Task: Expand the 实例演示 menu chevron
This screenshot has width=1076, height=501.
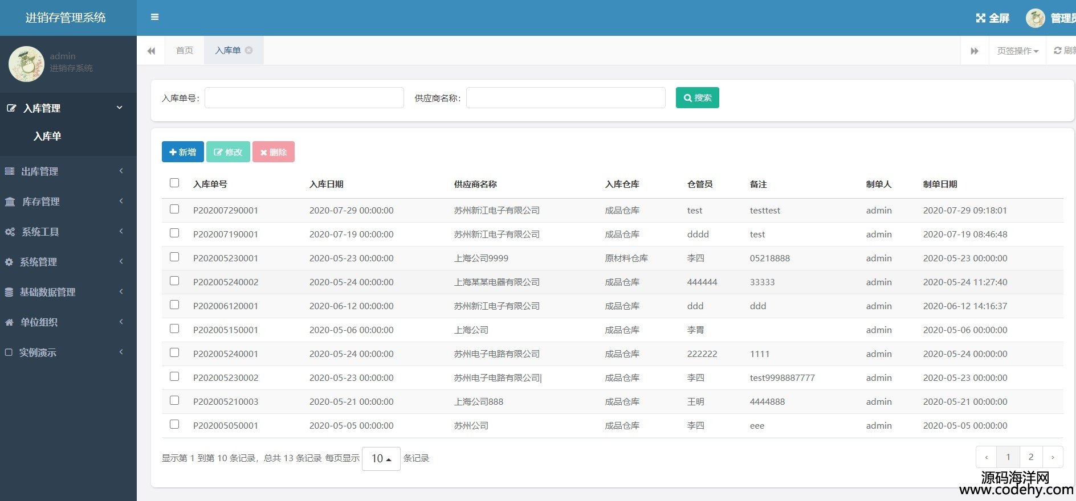Action: click(121, 352)
